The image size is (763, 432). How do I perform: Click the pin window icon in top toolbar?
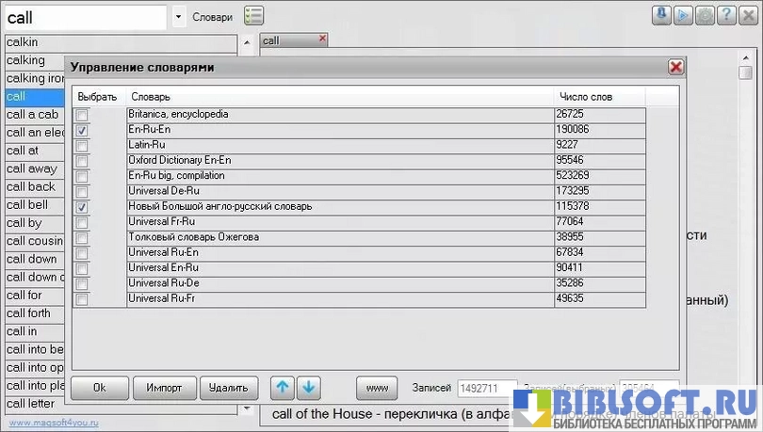coord(662,15)
